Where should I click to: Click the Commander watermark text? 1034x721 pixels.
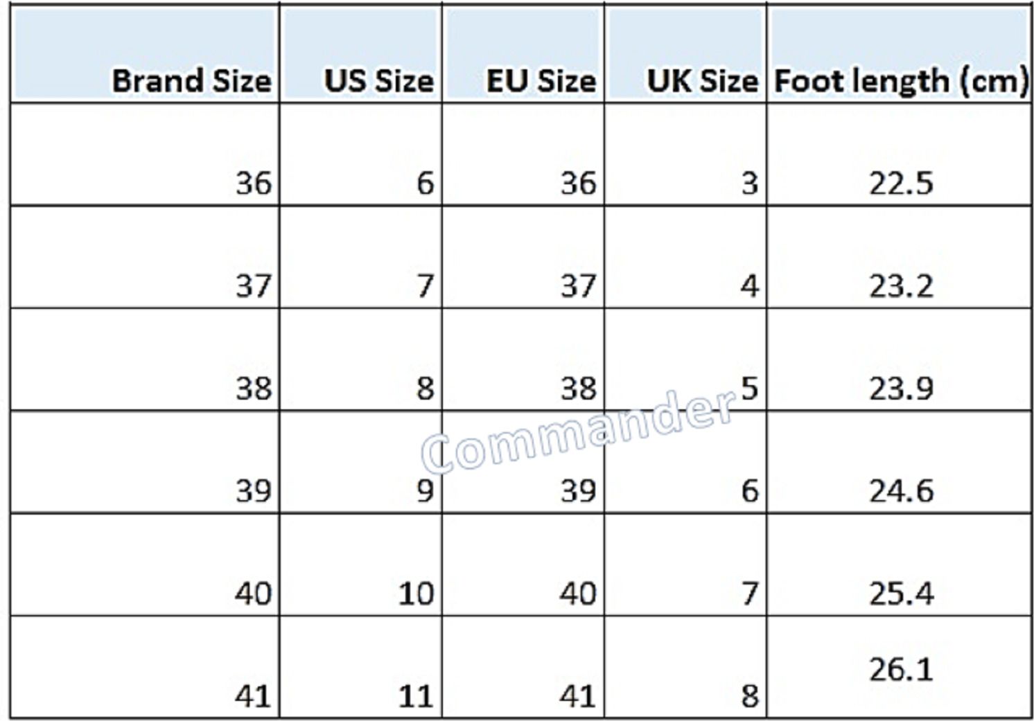(x=578, y=431)
